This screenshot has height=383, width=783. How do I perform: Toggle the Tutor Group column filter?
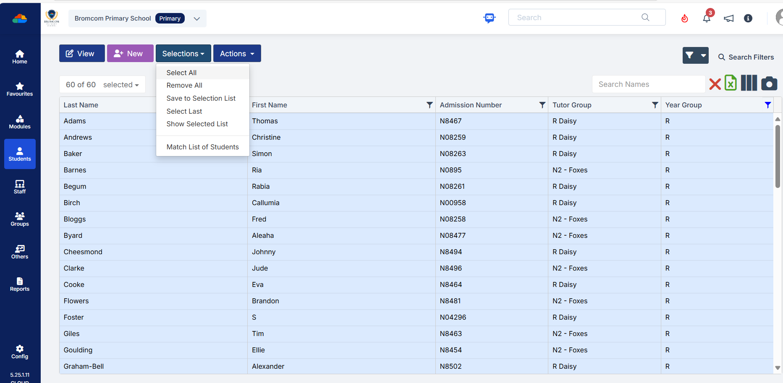click(655, 105)
